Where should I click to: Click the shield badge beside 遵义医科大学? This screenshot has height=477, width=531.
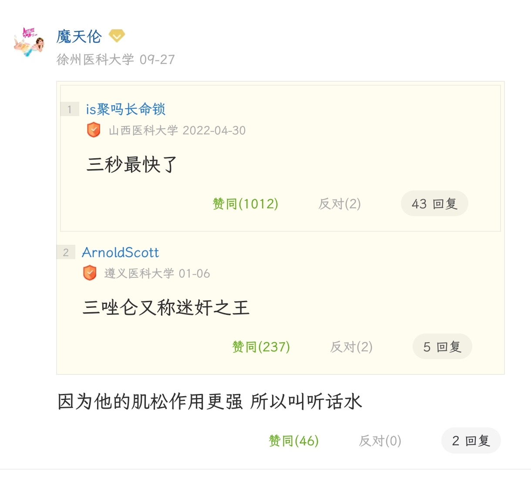pyautogui.click(x=90, y=273)
